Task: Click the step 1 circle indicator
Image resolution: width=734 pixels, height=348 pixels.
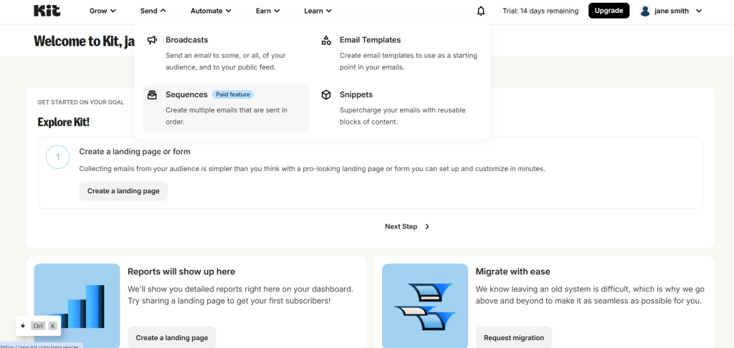Action: [57, 157]
